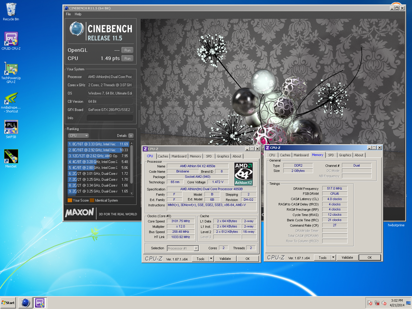Click Tools button in left CPU-Z

coord(200,259)
